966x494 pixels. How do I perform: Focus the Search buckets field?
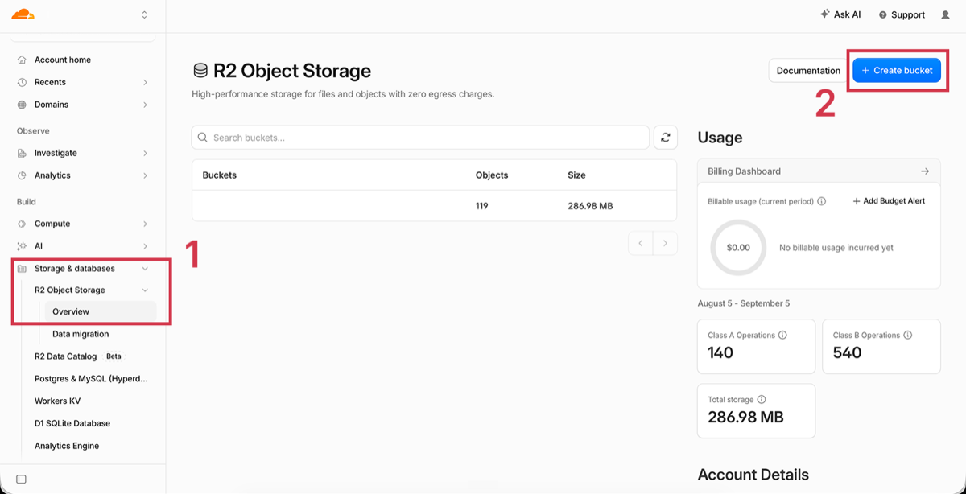point(420,138)
